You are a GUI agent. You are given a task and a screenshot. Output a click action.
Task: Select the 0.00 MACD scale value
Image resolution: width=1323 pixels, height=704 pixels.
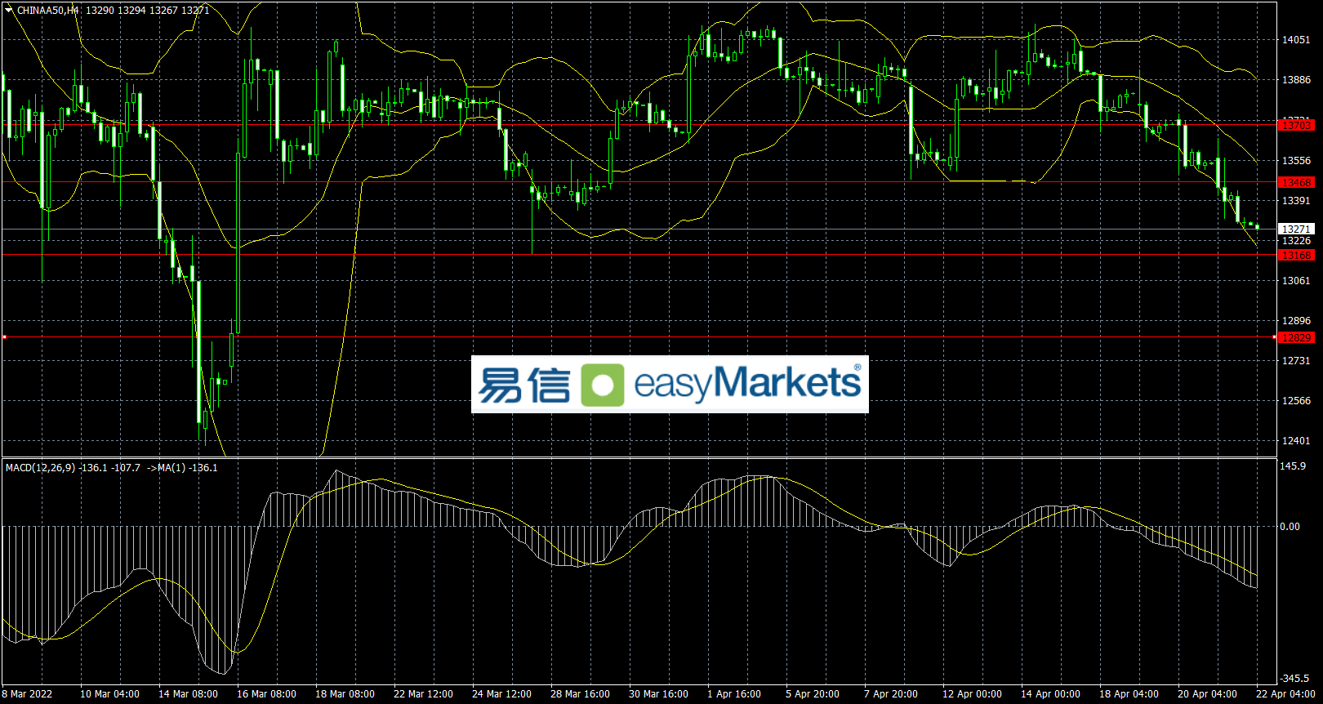pos(1290,527)
